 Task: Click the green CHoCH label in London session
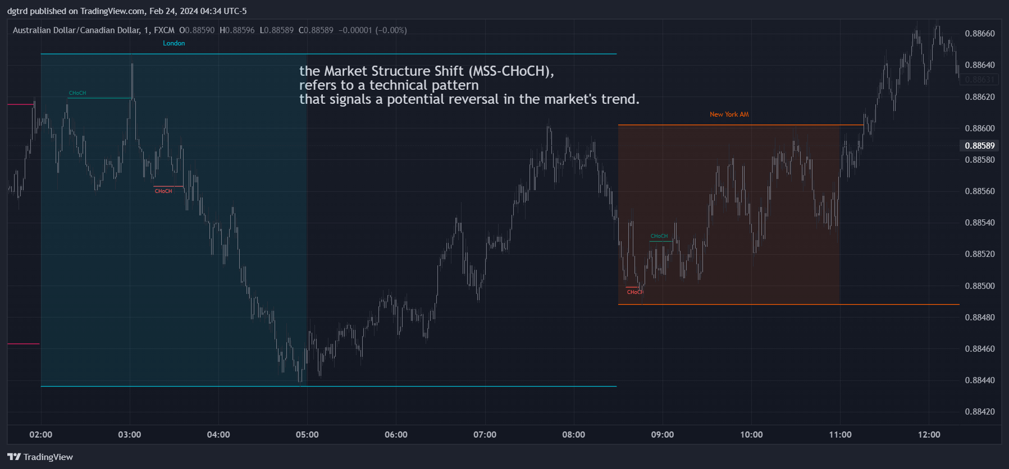[x=77, y=93]
